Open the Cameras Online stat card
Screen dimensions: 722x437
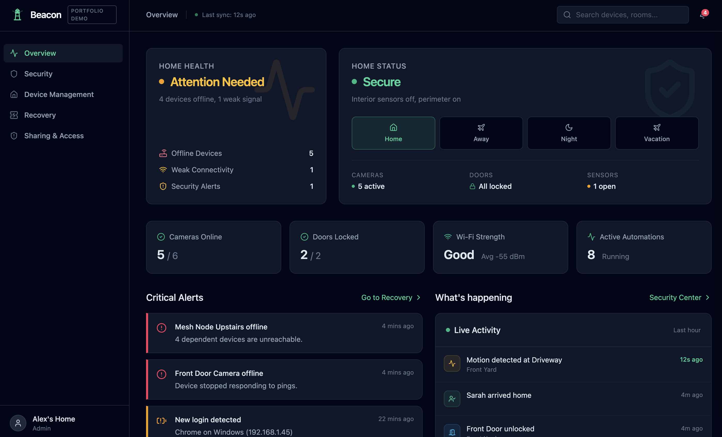pos(214,247)
